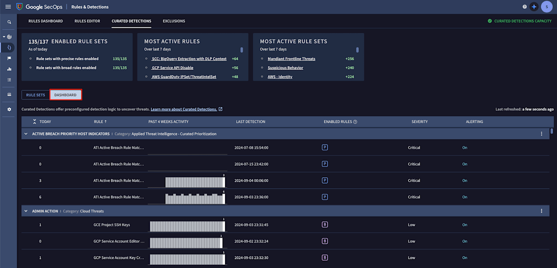Toggle alerting On for GCP Service Account Editor
The height and width of the screenshot is (268, 557).
(465, 241)
